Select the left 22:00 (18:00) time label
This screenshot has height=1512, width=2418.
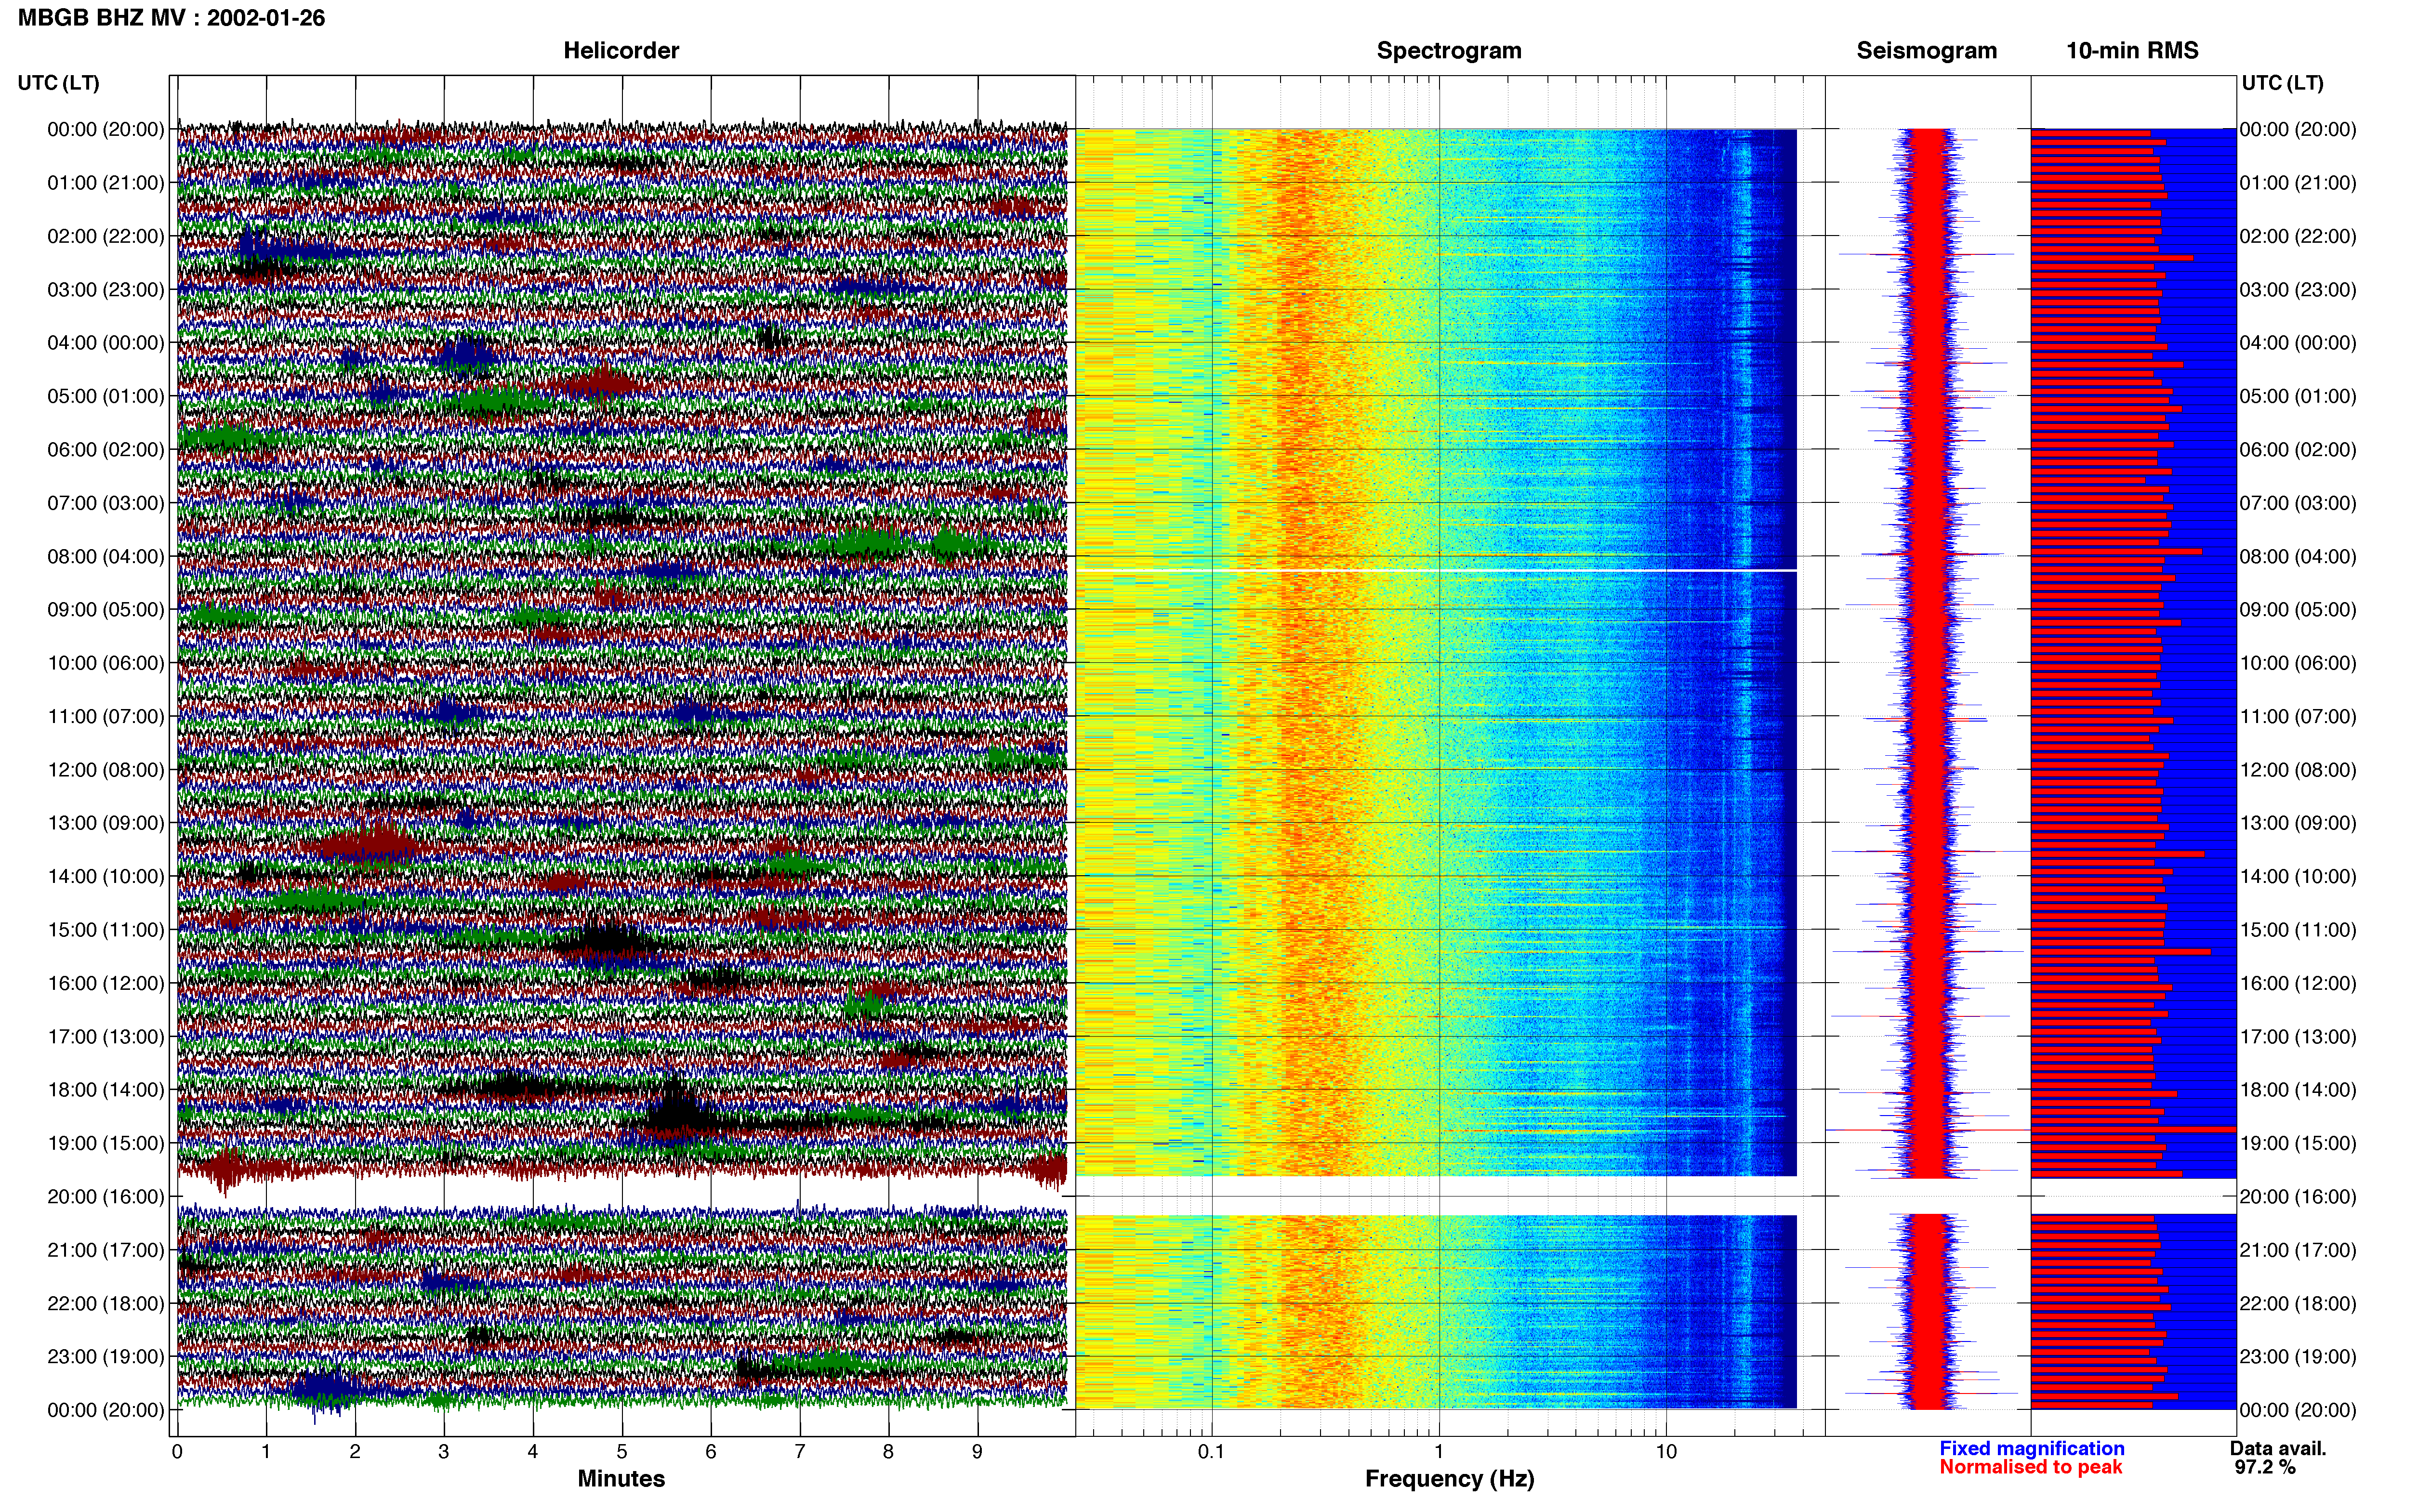[106, 1304]
